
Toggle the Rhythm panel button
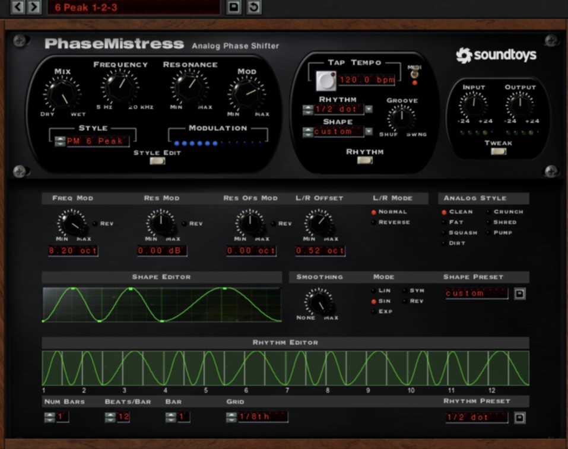pos(365,160)
